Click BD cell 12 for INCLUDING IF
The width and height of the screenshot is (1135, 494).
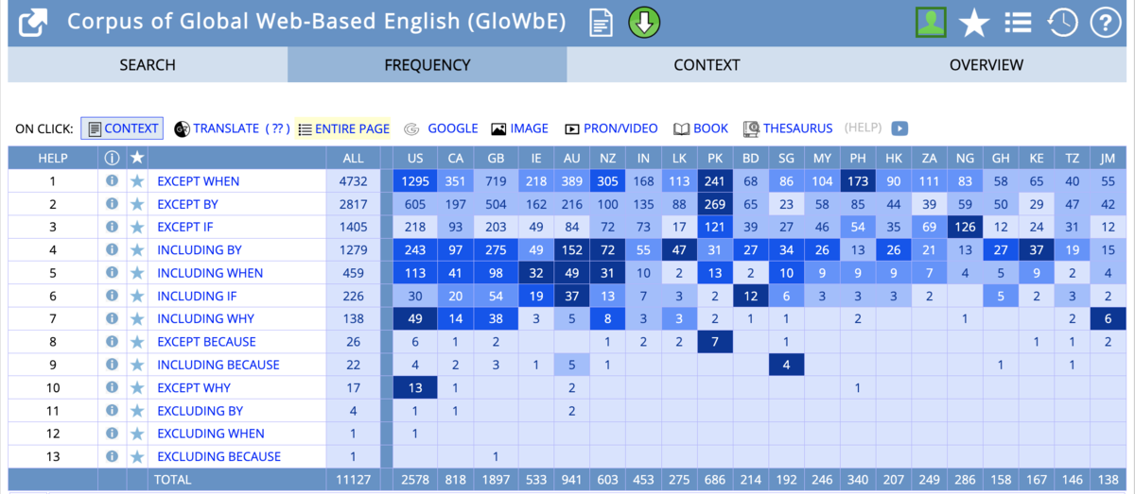(x=751, y=296)
